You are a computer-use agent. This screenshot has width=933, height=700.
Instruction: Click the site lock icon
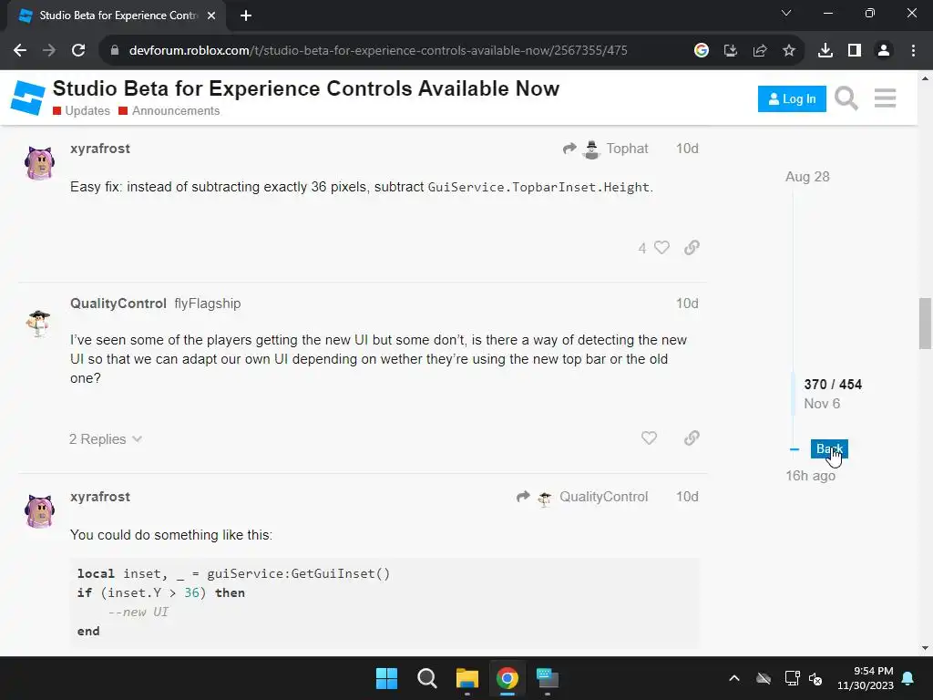[115, 51]
